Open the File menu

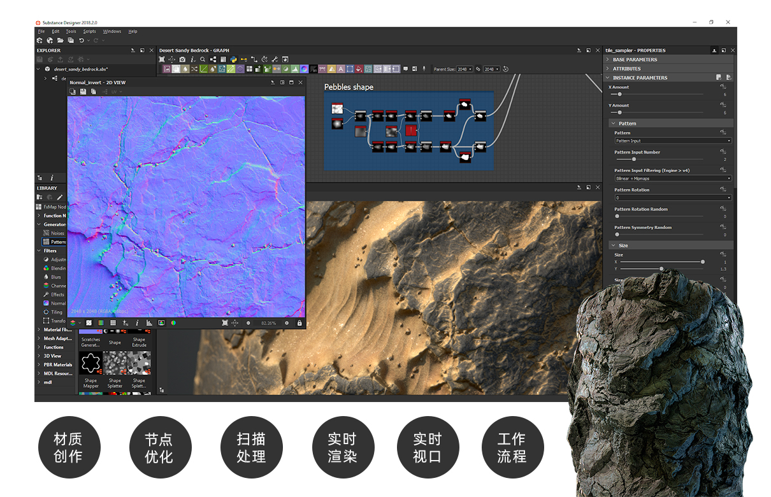tap(41, 31)
